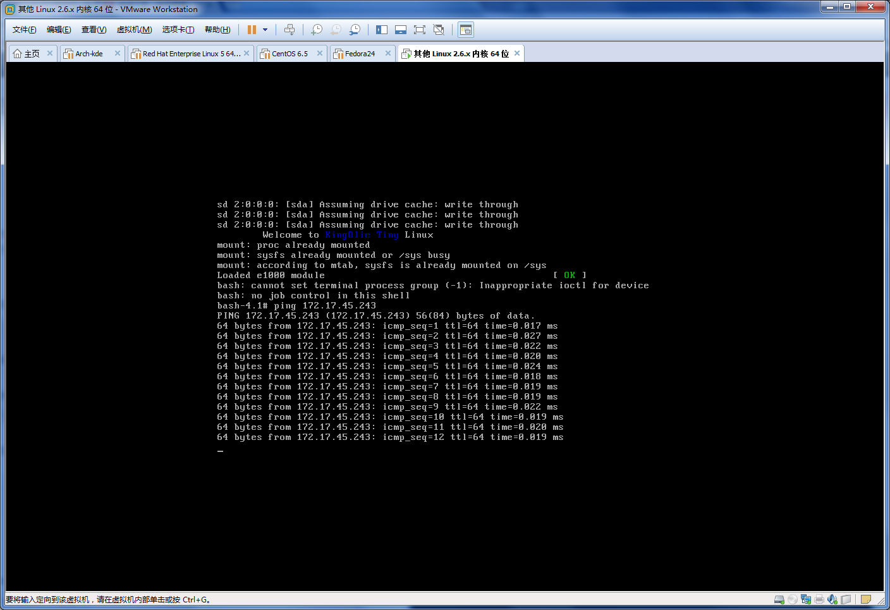Image resolution: width=890 pixels, height=610 pixels.
Task: Close the 其他 Linux 2.6.x tab
Action: pos(517,53)
